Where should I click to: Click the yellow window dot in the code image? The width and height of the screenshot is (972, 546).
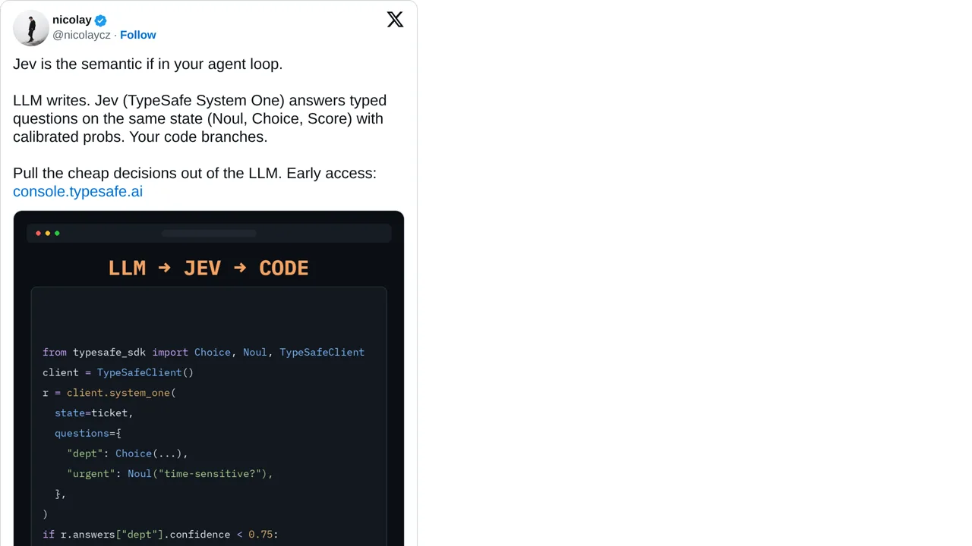point(47,234)
